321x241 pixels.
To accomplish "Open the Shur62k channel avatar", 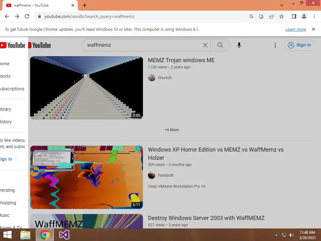I will [x=152, y=78].
